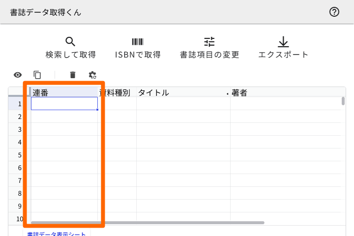The image size is (354, 236).
Task: Click the gear settings icon beside trash
Action: point(92,75)
